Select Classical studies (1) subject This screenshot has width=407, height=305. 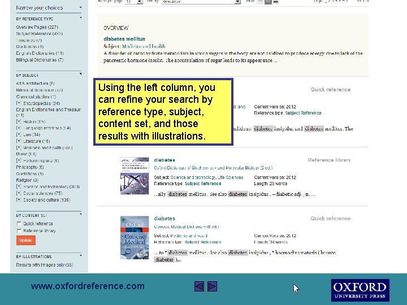[x=36, y=97]
